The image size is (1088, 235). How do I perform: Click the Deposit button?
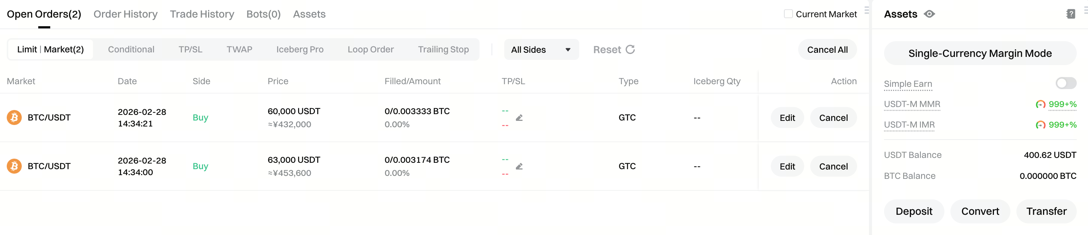click(x=914, y=211)
